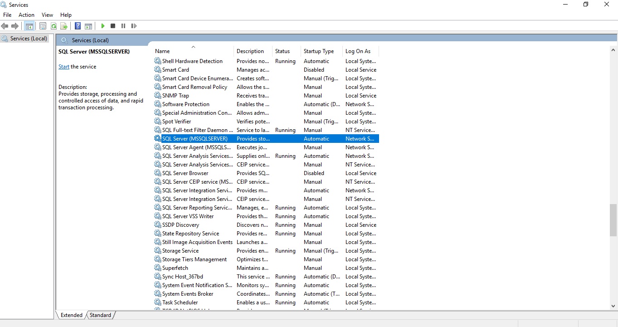Click the gear icon beside Storage Service
Viewport: 618px width, 327px height.
[x=158, y=250]
